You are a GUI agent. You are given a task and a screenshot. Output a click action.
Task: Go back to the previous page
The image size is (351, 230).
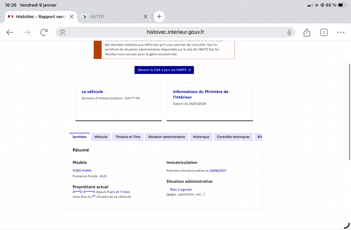10,32
